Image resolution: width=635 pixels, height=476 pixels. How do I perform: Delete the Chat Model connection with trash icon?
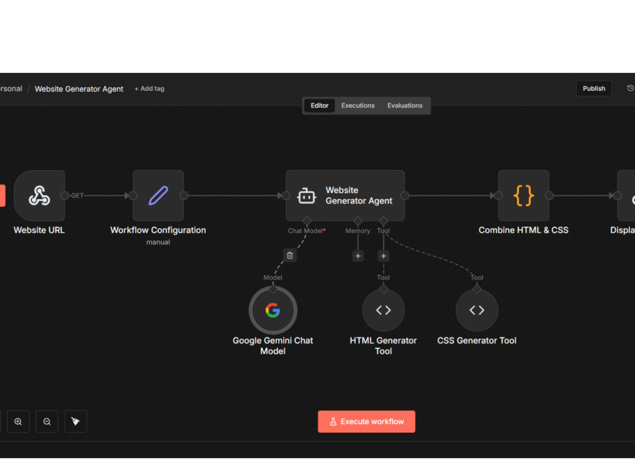tap(290, 255)
